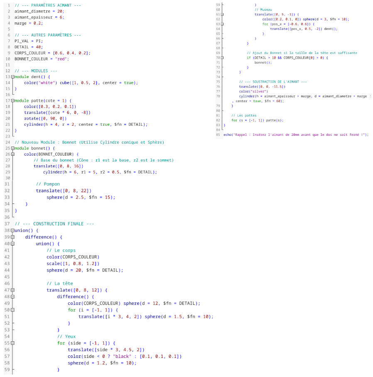This screenshot has width=373, height=377.
Task: Click 'sphere(d = 1.2, $fn = 10);'
Action: coord(102,363)
